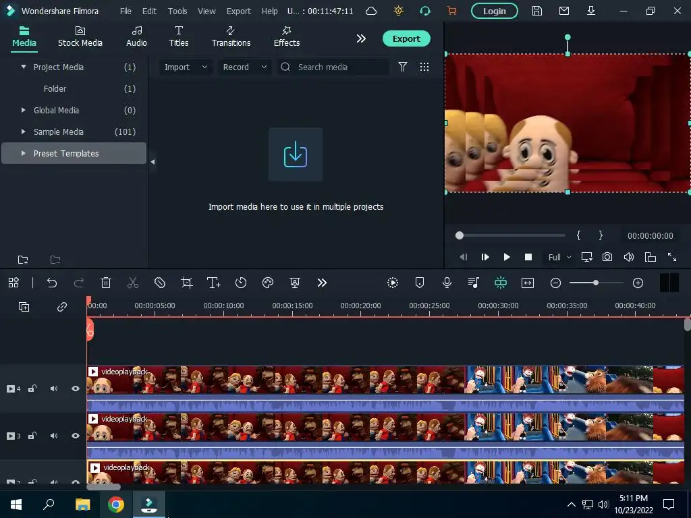The height and width of the screenshot is (518, 691).
Task: Lock track 3
Action: coord(32,436)
